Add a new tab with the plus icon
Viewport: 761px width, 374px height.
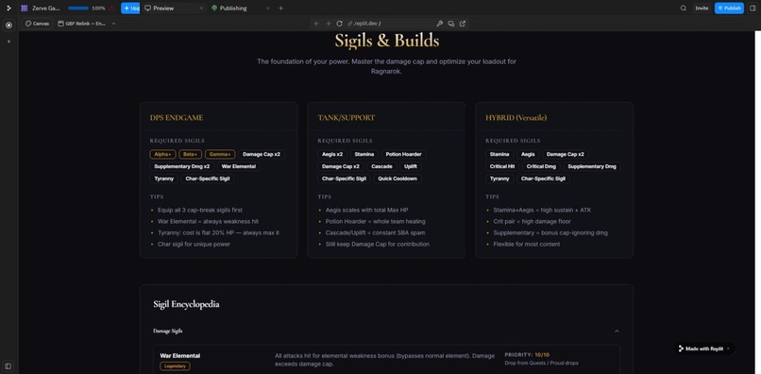280,8
